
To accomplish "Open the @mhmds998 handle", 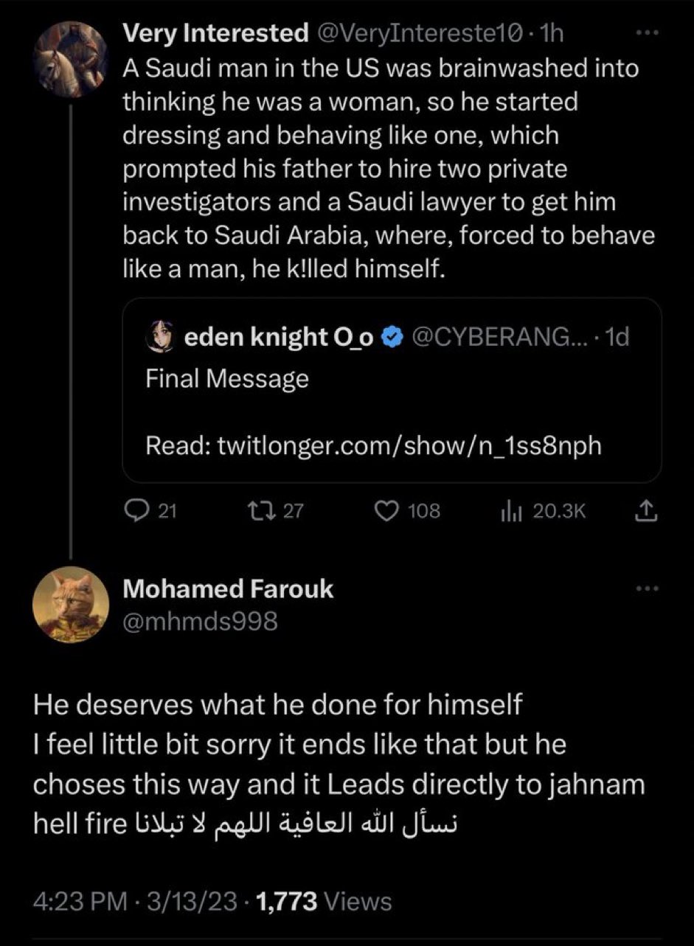I will 200,621.
